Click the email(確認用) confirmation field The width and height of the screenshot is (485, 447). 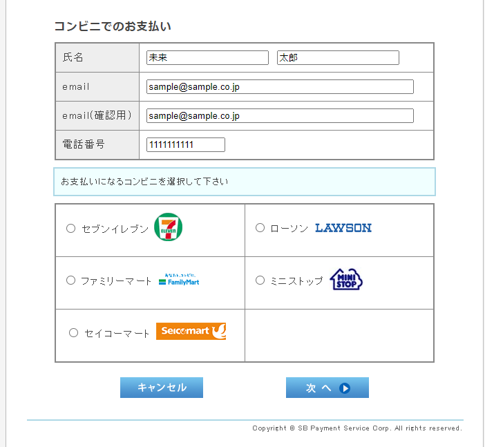tap(280, 116)
